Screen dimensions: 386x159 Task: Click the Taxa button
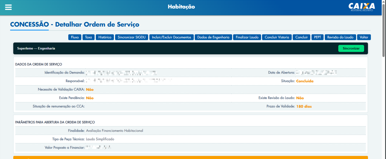click(x=89, y=37)
